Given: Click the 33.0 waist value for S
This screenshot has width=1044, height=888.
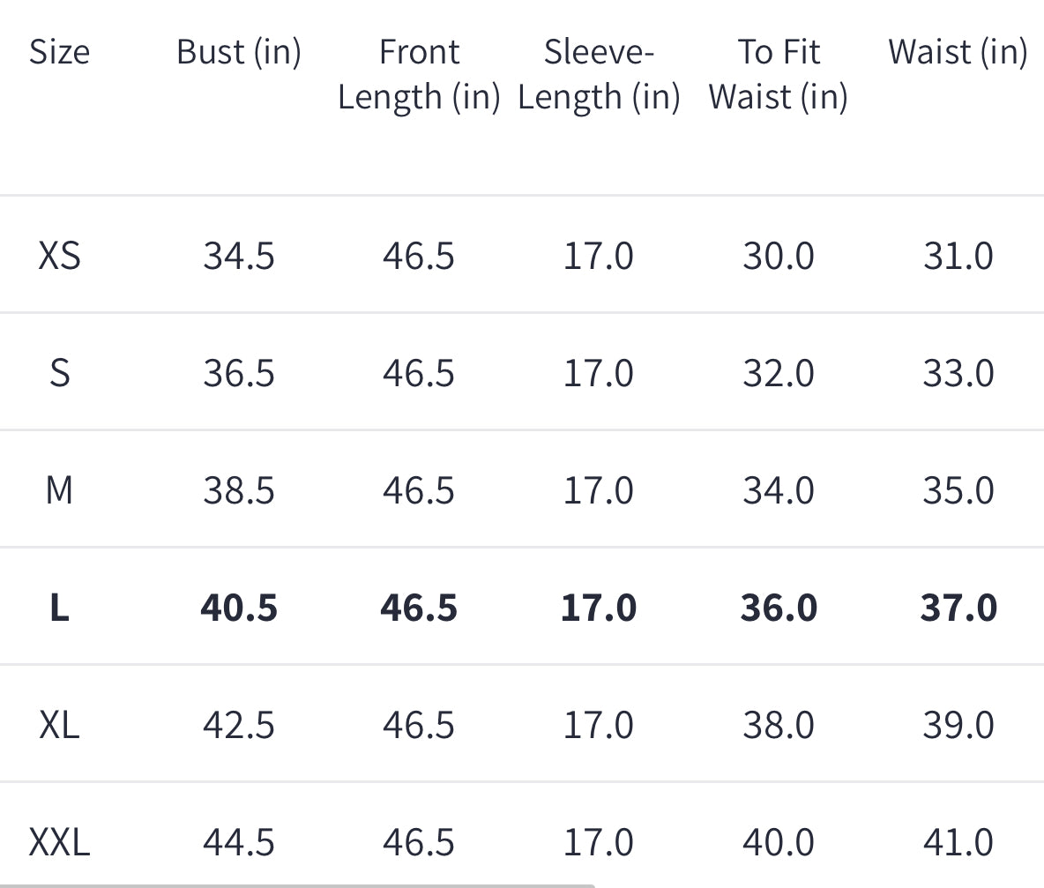Looking at the screenshot, I should coord(958,373).
